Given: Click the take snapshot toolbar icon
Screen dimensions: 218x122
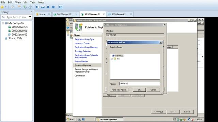Looking at the screenshot, I should [x=20, y=7].
